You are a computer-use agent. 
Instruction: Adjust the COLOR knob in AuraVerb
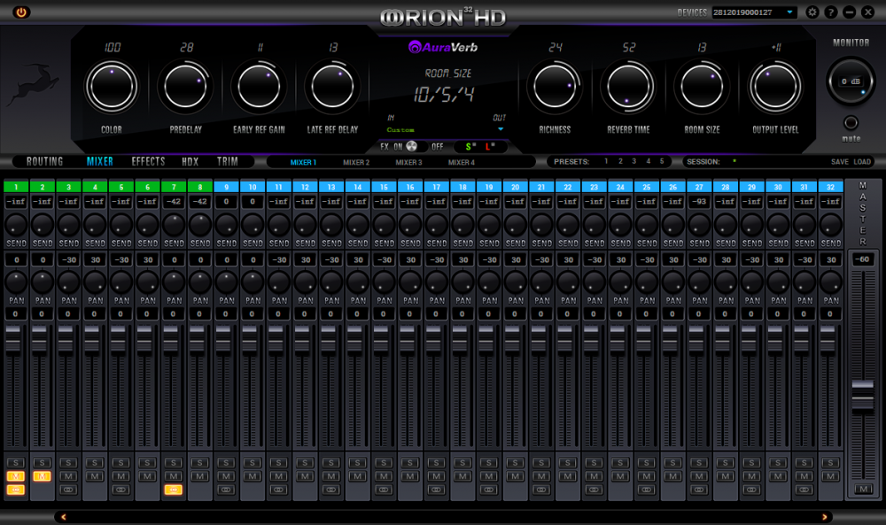click(x=112, y=86)
